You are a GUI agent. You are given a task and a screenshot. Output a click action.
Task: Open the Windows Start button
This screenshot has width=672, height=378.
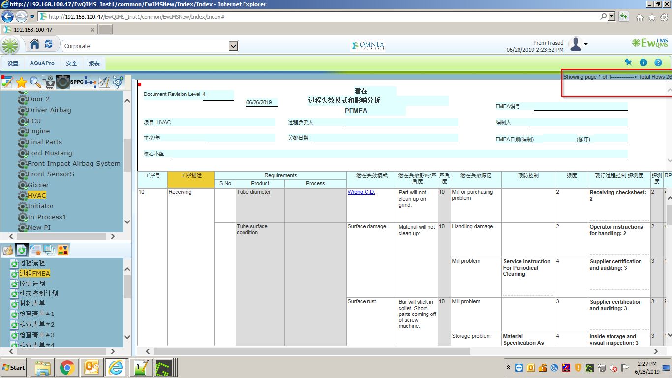14,368
